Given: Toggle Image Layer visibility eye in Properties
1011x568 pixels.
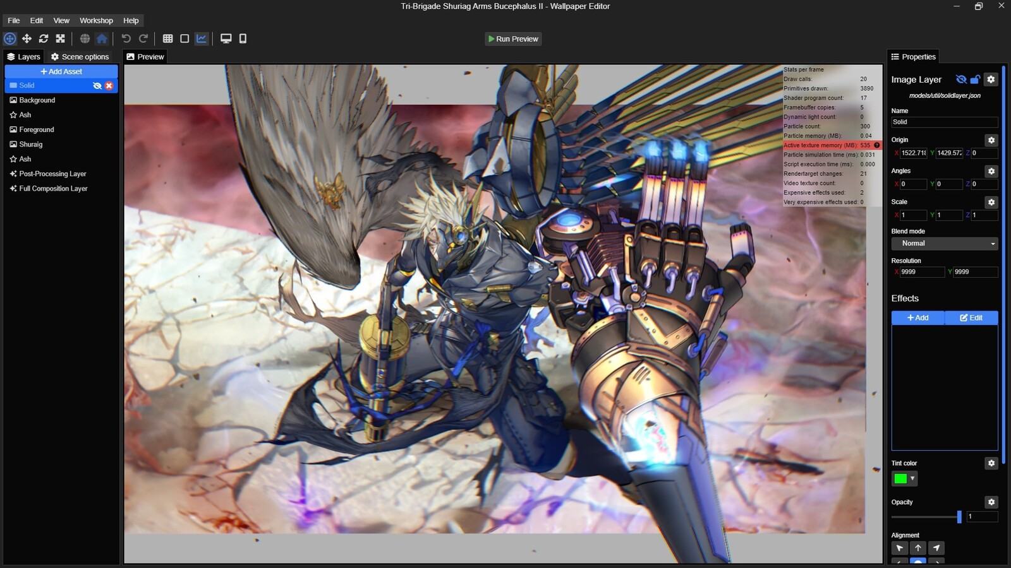Looking at the screenshot, I should 961,80.
